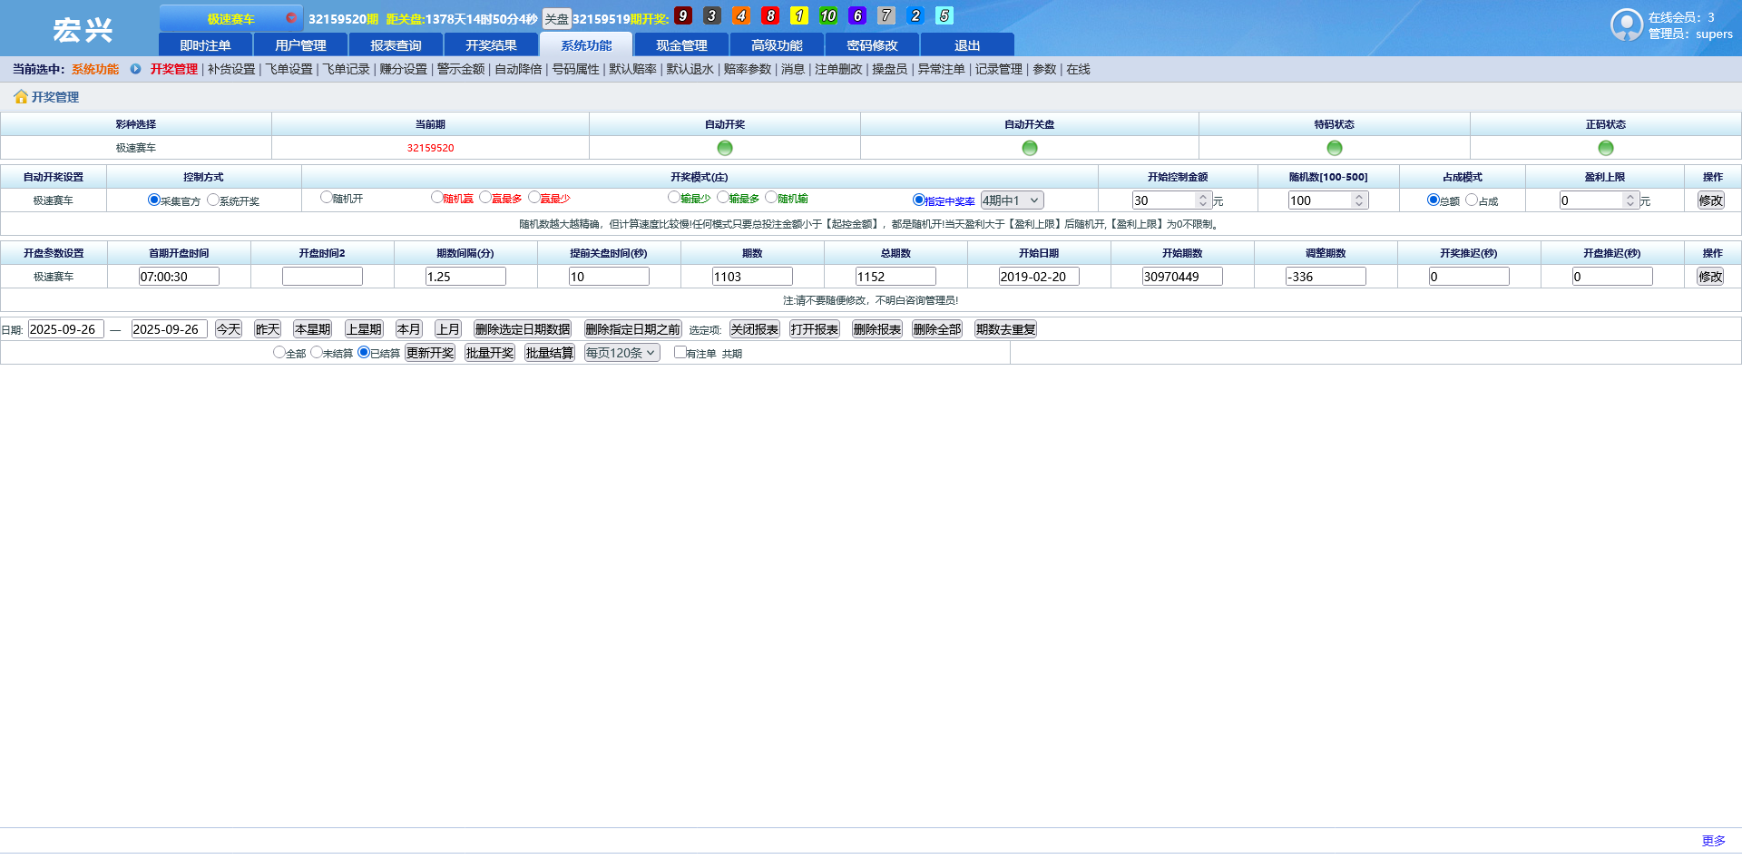
Task: Click the 自动开关盘 green status light
Action: [x=1030, y=148]
